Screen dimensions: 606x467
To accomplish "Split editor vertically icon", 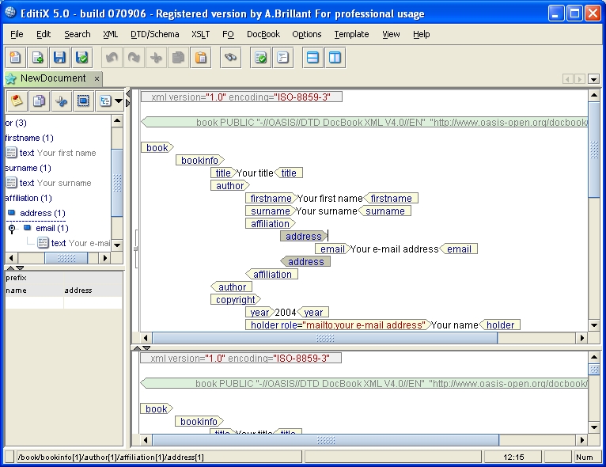I will (335, 58).
